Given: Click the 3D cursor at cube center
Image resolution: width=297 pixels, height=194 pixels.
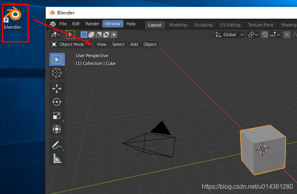Looking at the screenshot, I should pos(262,149).
